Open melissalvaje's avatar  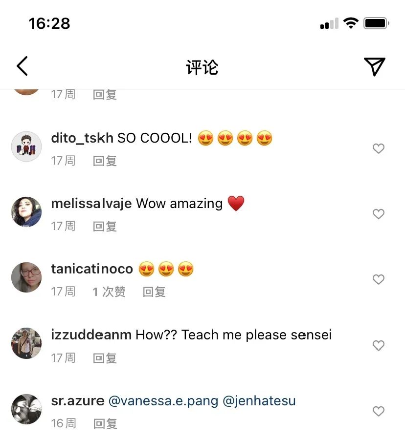click(x=26, y=212)
